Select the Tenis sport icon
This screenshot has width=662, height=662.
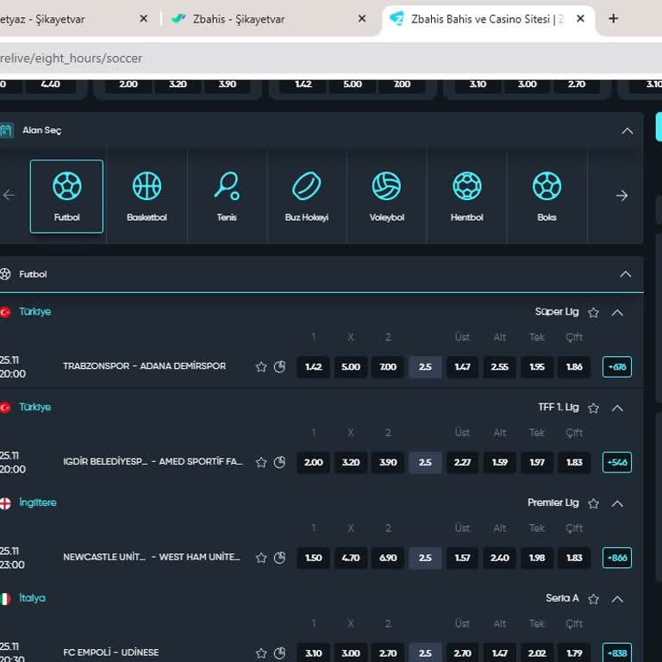coord(227,196)
